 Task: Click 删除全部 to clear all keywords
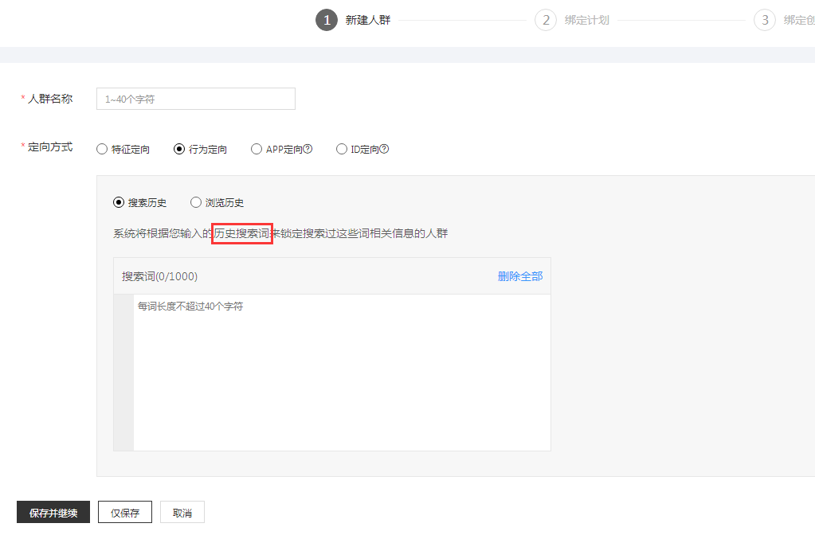click(x=519, y=275)
